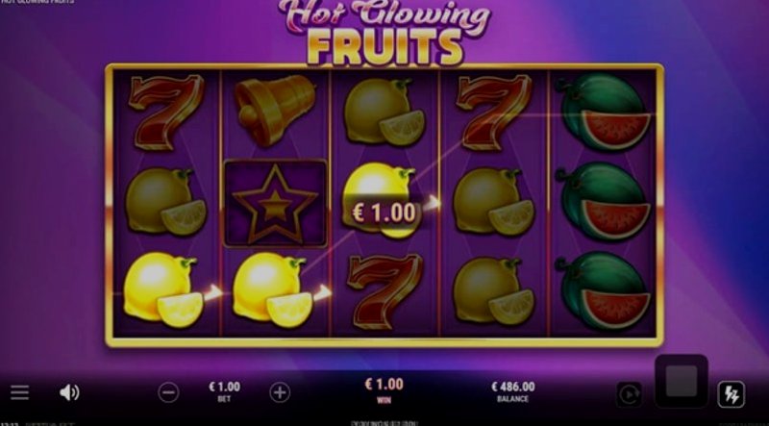
Task: Click the bottom-left glowing lemon
Action: 164,289
